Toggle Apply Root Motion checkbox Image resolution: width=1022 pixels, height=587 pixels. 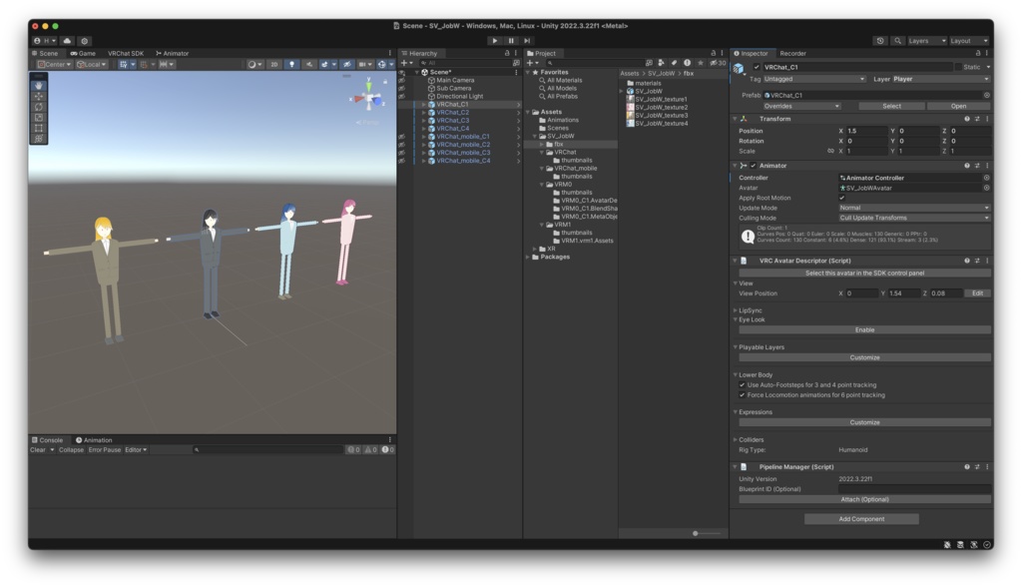point(841,198)
